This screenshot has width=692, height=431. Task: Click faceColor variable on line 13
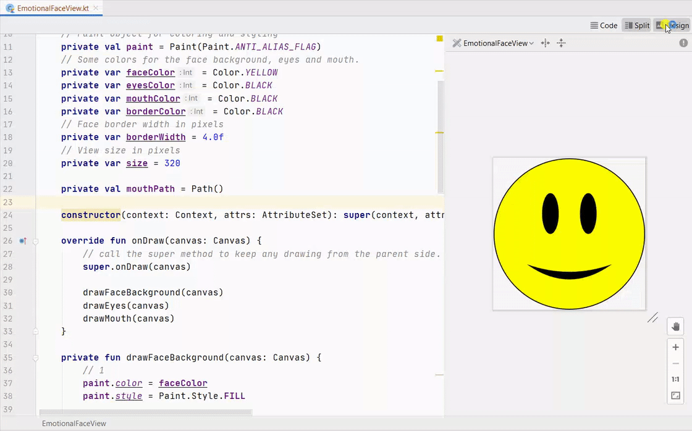coord(151,72)
